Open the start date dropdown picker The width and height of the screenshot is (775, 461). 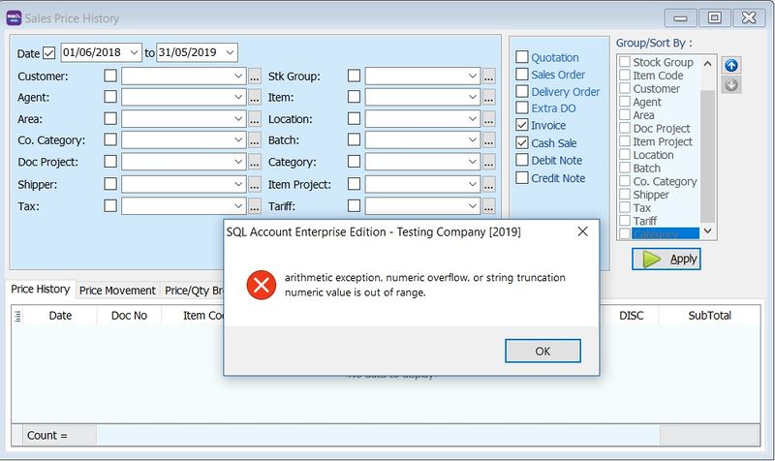[134, 52]
